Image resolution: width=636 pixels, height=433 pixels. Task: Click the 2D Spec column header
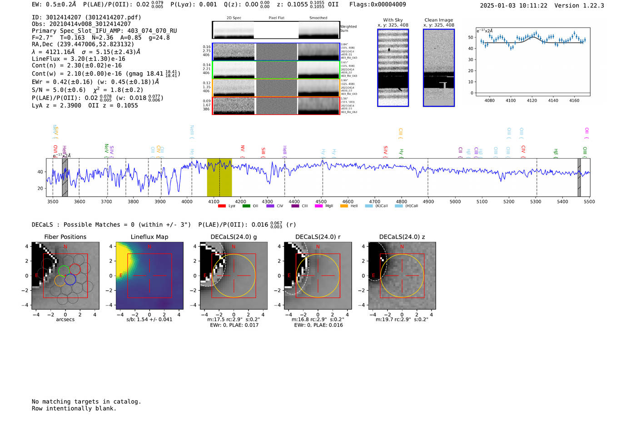point(234,18)
